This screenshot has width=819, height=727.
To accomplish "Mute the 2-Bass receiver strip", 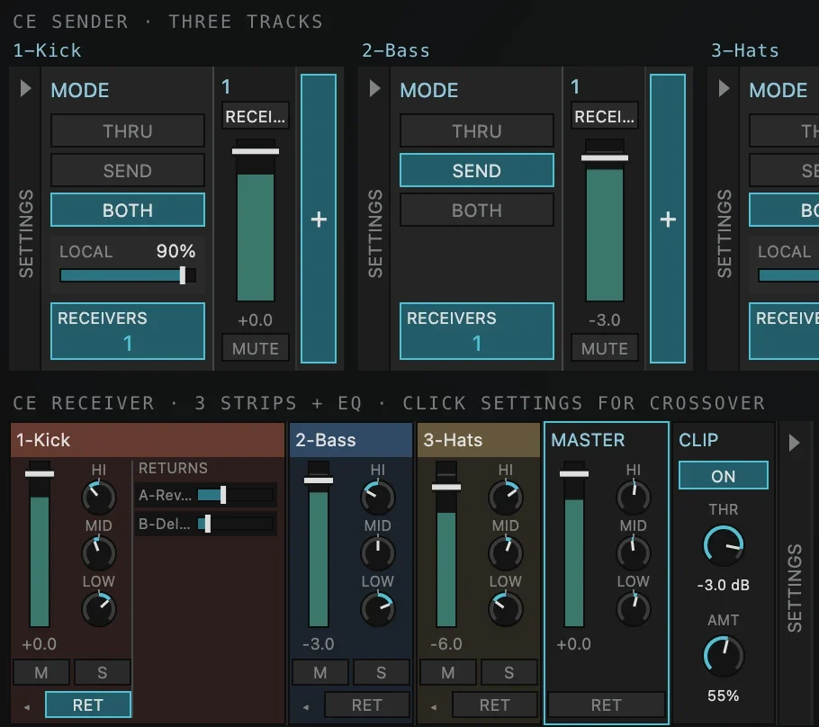I will coord(320,672).
